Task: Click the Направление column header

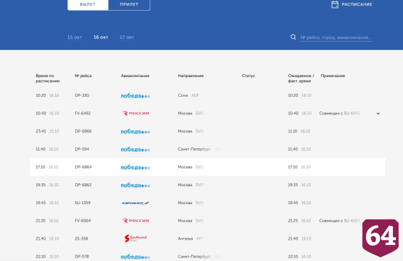Action: [191, 76]
